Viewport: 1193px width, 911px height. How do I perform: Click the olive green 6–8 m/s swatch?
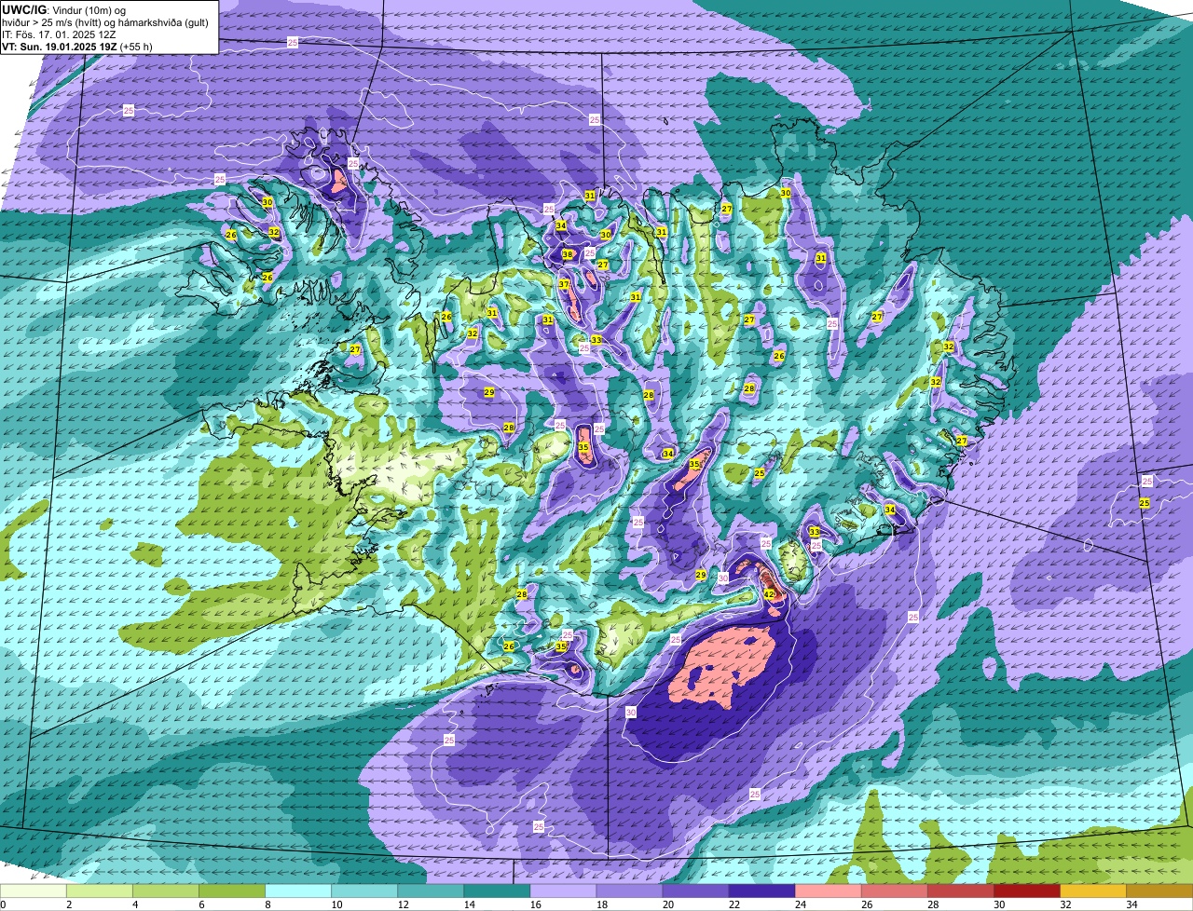point(232,891)
